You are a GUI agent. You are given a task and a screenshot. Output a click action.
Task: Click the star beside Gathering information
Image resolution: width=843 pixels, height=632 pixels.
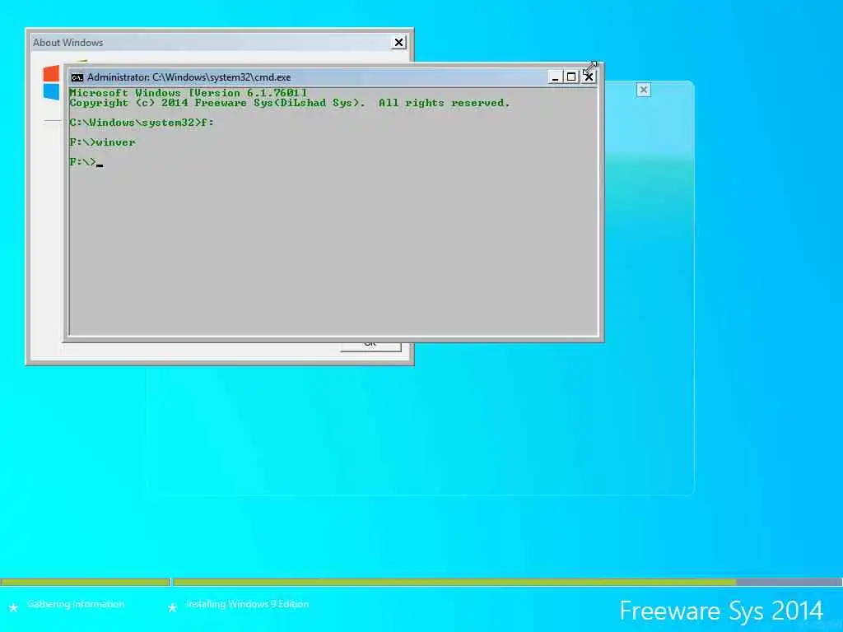tap(13, 607)
